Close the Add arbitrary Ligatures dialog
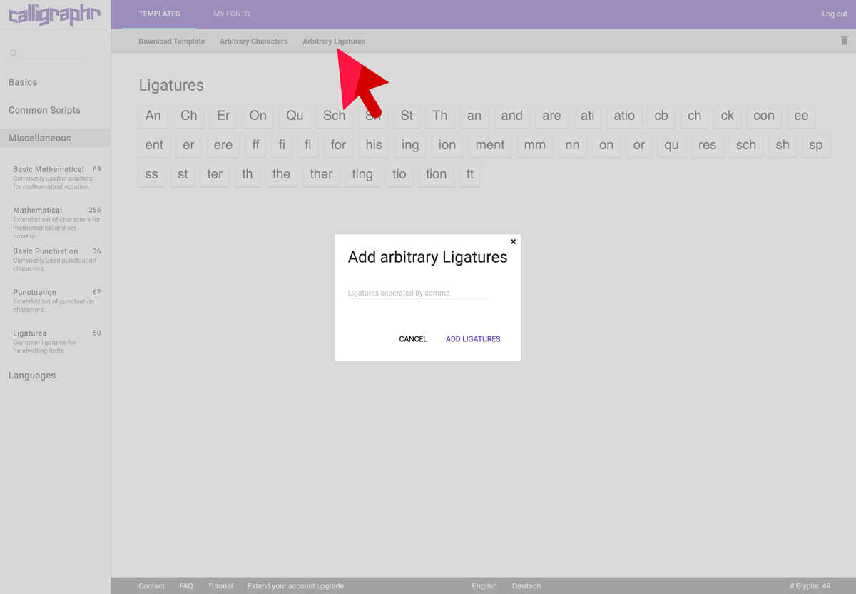856x594 pixels. click(513, 242)
